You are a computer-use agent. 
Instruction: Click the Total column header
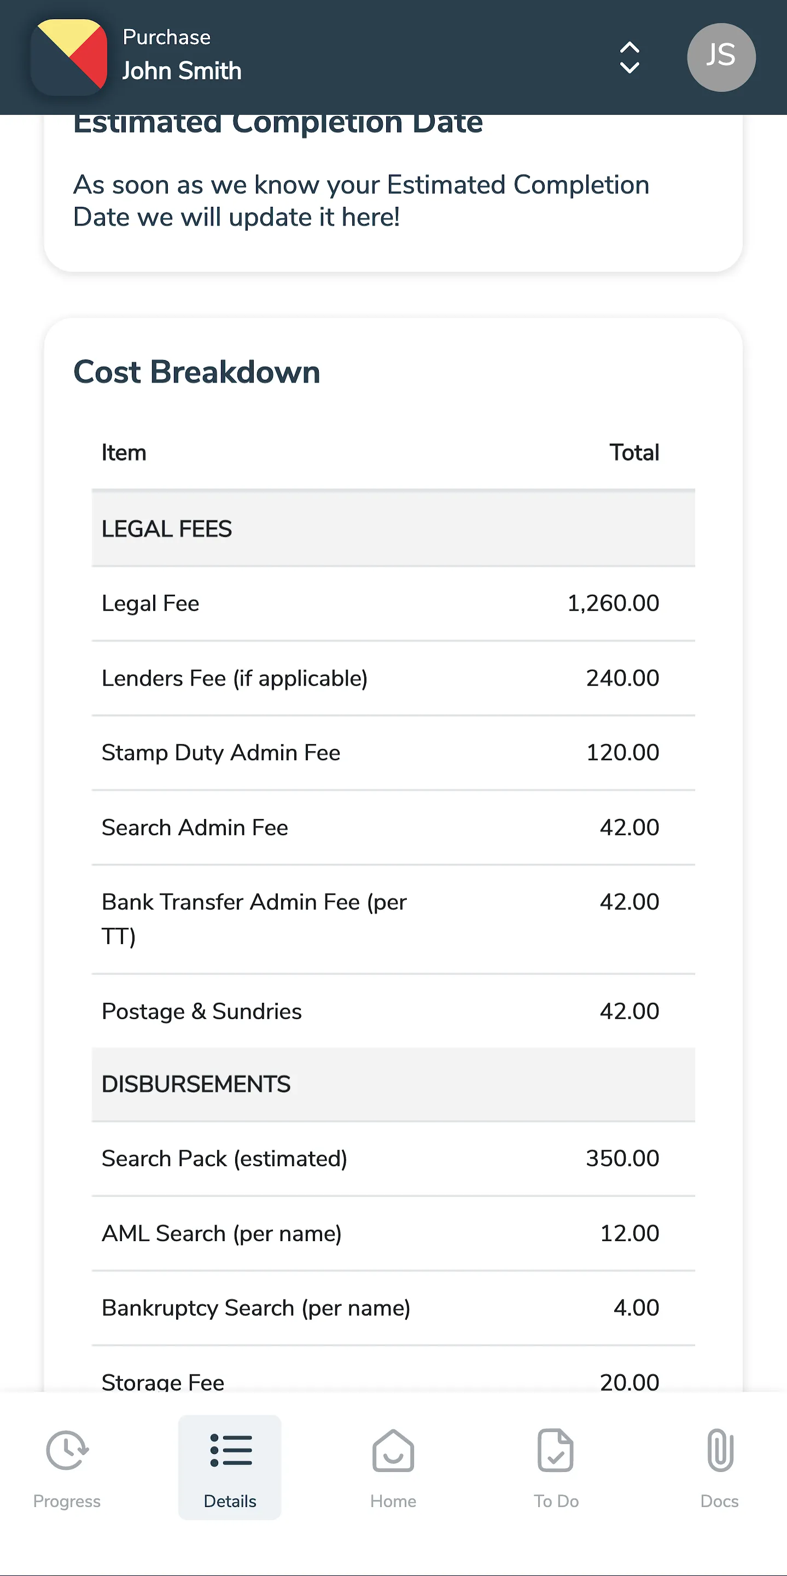(x=634, y=453)
